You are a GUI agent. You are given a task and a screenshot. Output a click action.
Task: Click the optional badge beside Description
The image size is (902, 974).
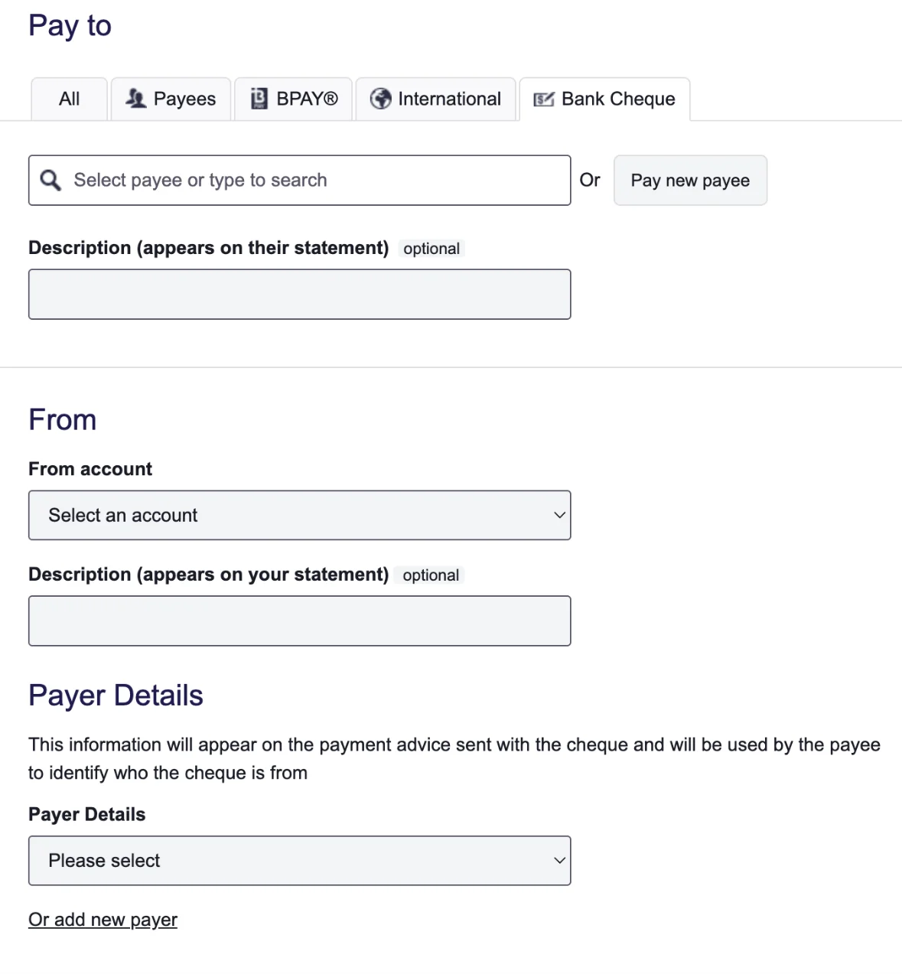[x=431, y=248]
